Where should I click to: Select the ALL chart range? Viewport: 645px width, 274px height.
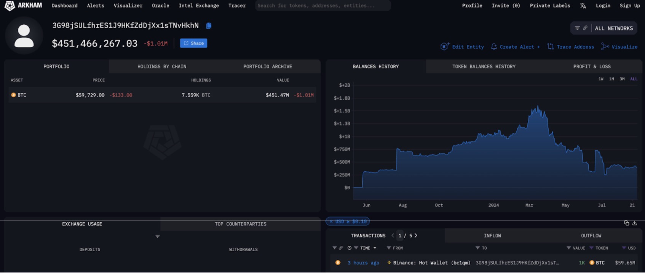(x=634, y=79)
